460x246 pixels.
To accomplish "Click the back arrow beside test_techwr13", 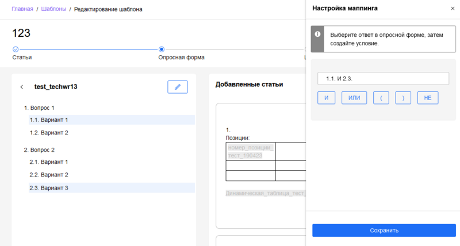I will 22,87.
